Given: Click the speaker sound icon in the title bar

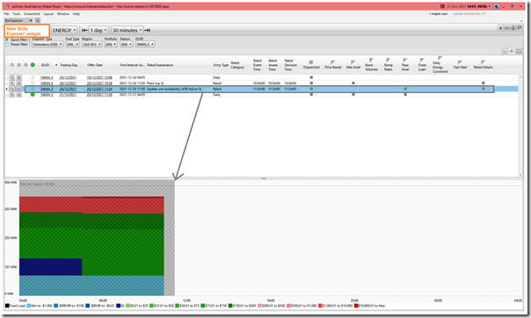Looking at the screenshot, I should click(x=497, y=6).
